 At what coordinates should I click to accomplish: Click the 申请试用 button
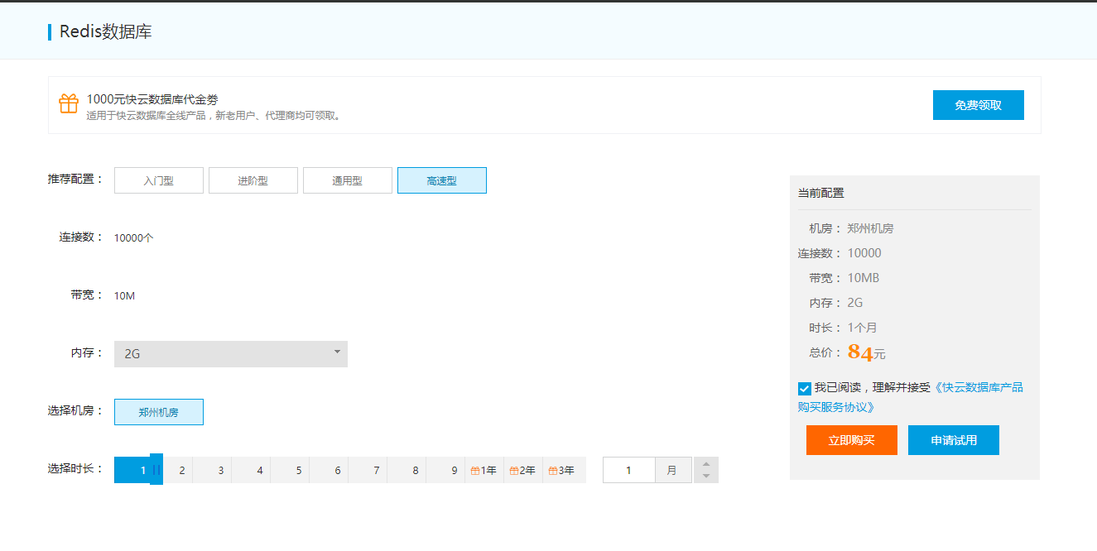[953, 440]
